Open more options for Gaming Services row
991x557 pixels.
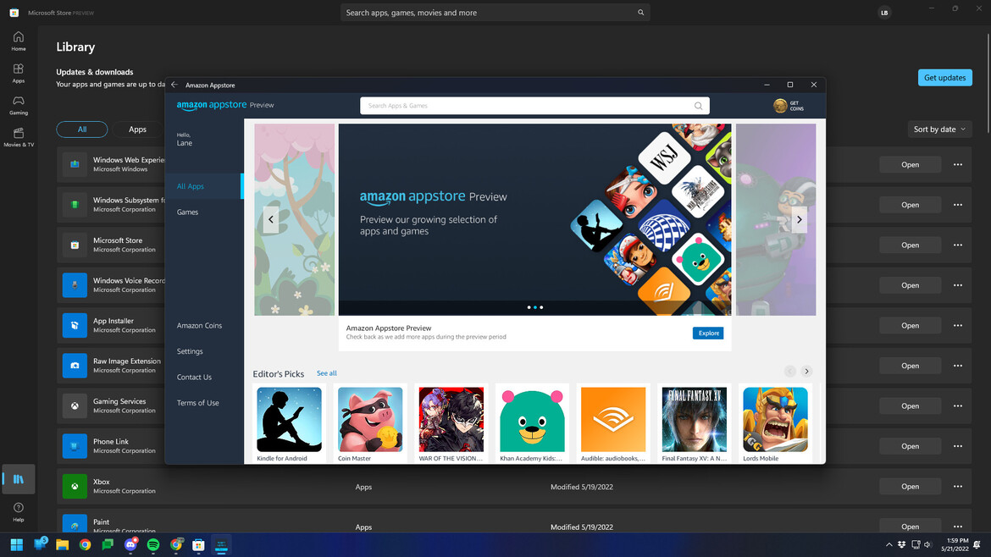tap(957, 405)
